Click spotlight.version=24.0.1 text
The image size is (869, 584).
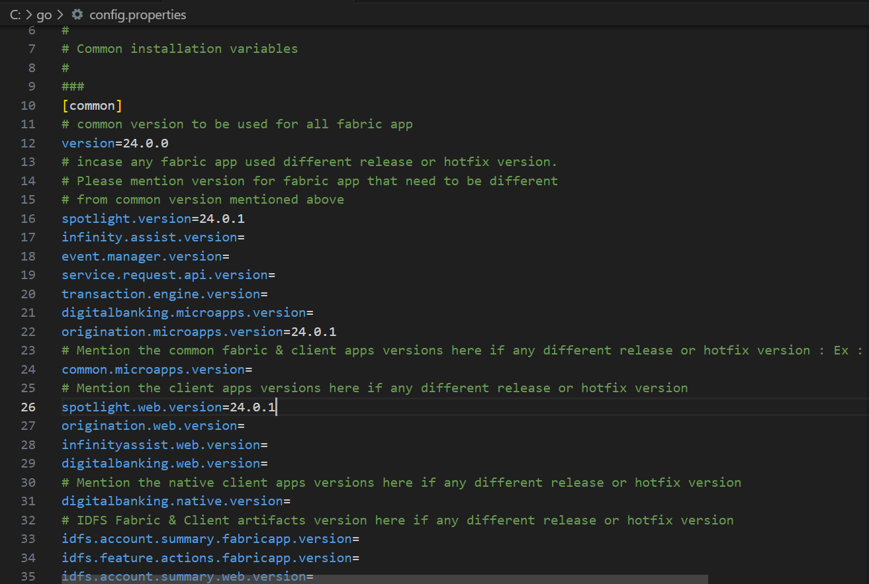pos(154,218)
